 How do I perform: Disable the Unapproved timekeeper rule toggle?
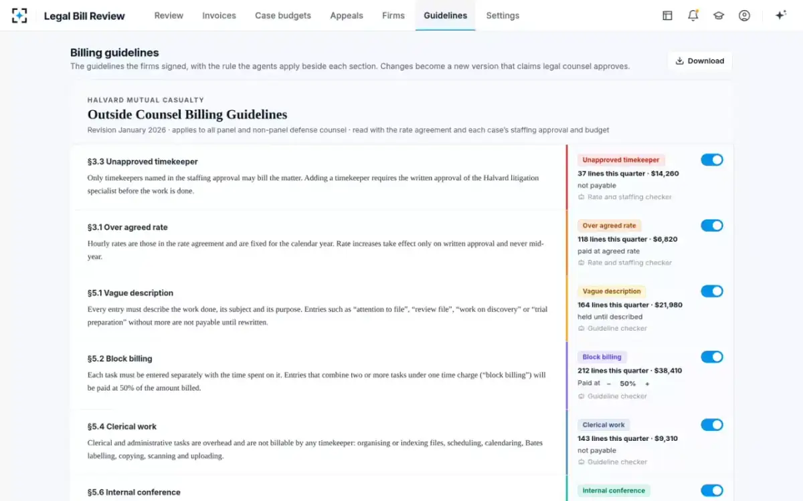(712, 160)
